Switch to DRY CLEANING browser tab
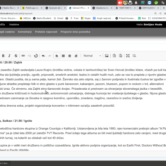 pyautogui.click(x=149, y=8)
